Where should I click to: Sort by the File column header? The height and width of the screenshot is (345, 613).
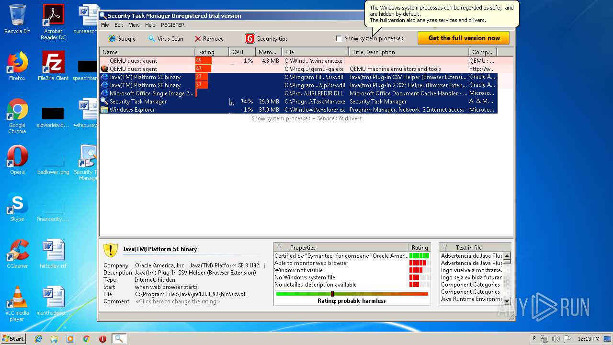coord(315,52)
